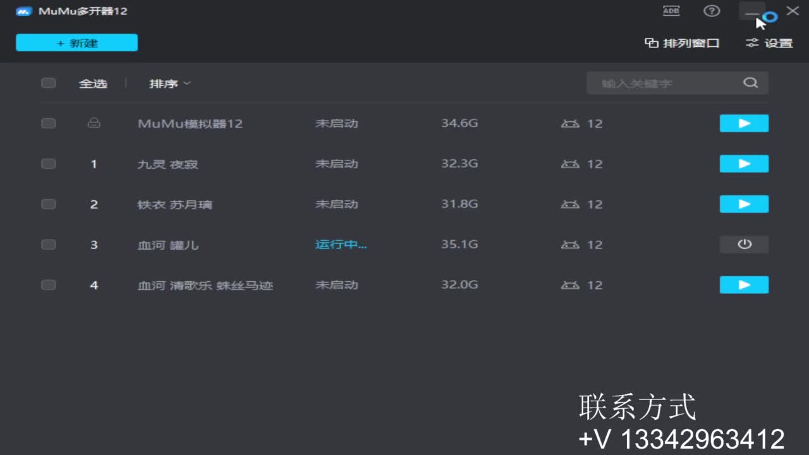Check the 铁衣 苏月璃 row checkbox
Viewport: 809px width, 455px height.
pyautogui.click(x=48, y=204)
